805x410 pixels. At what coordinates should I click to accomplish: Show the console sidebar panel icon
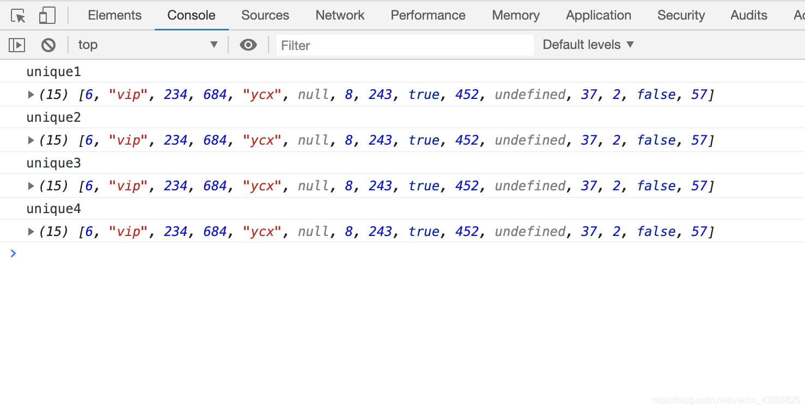17,45
